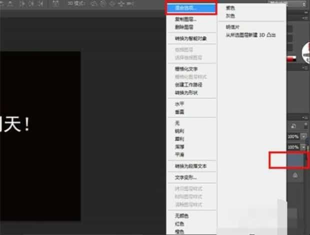Set text orientation to 垂直
Image resolution: width=310 pixels, height=235 pixels.
point(179,112)
